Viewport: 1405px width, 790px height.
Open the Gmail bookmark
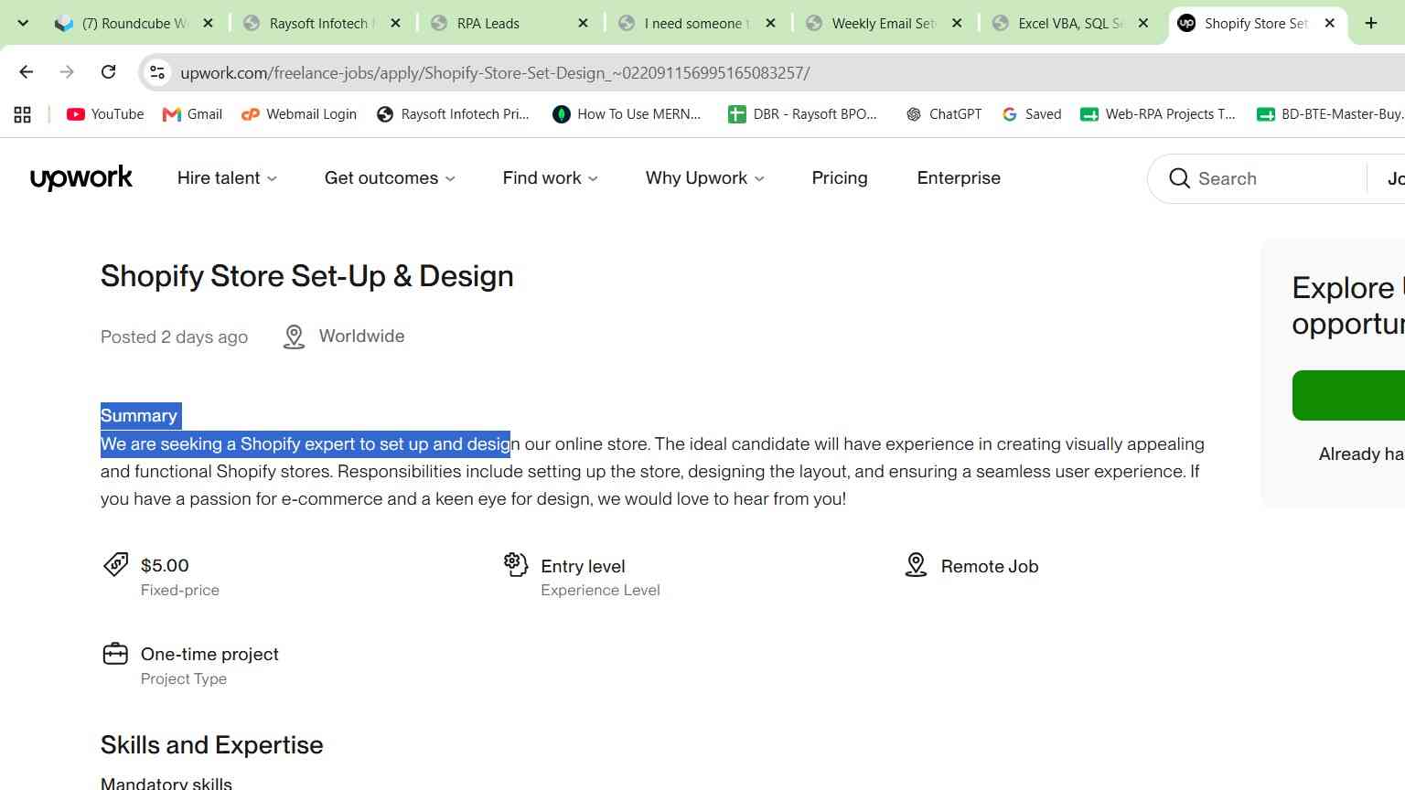pyautogui.click(x=192, y=114)
